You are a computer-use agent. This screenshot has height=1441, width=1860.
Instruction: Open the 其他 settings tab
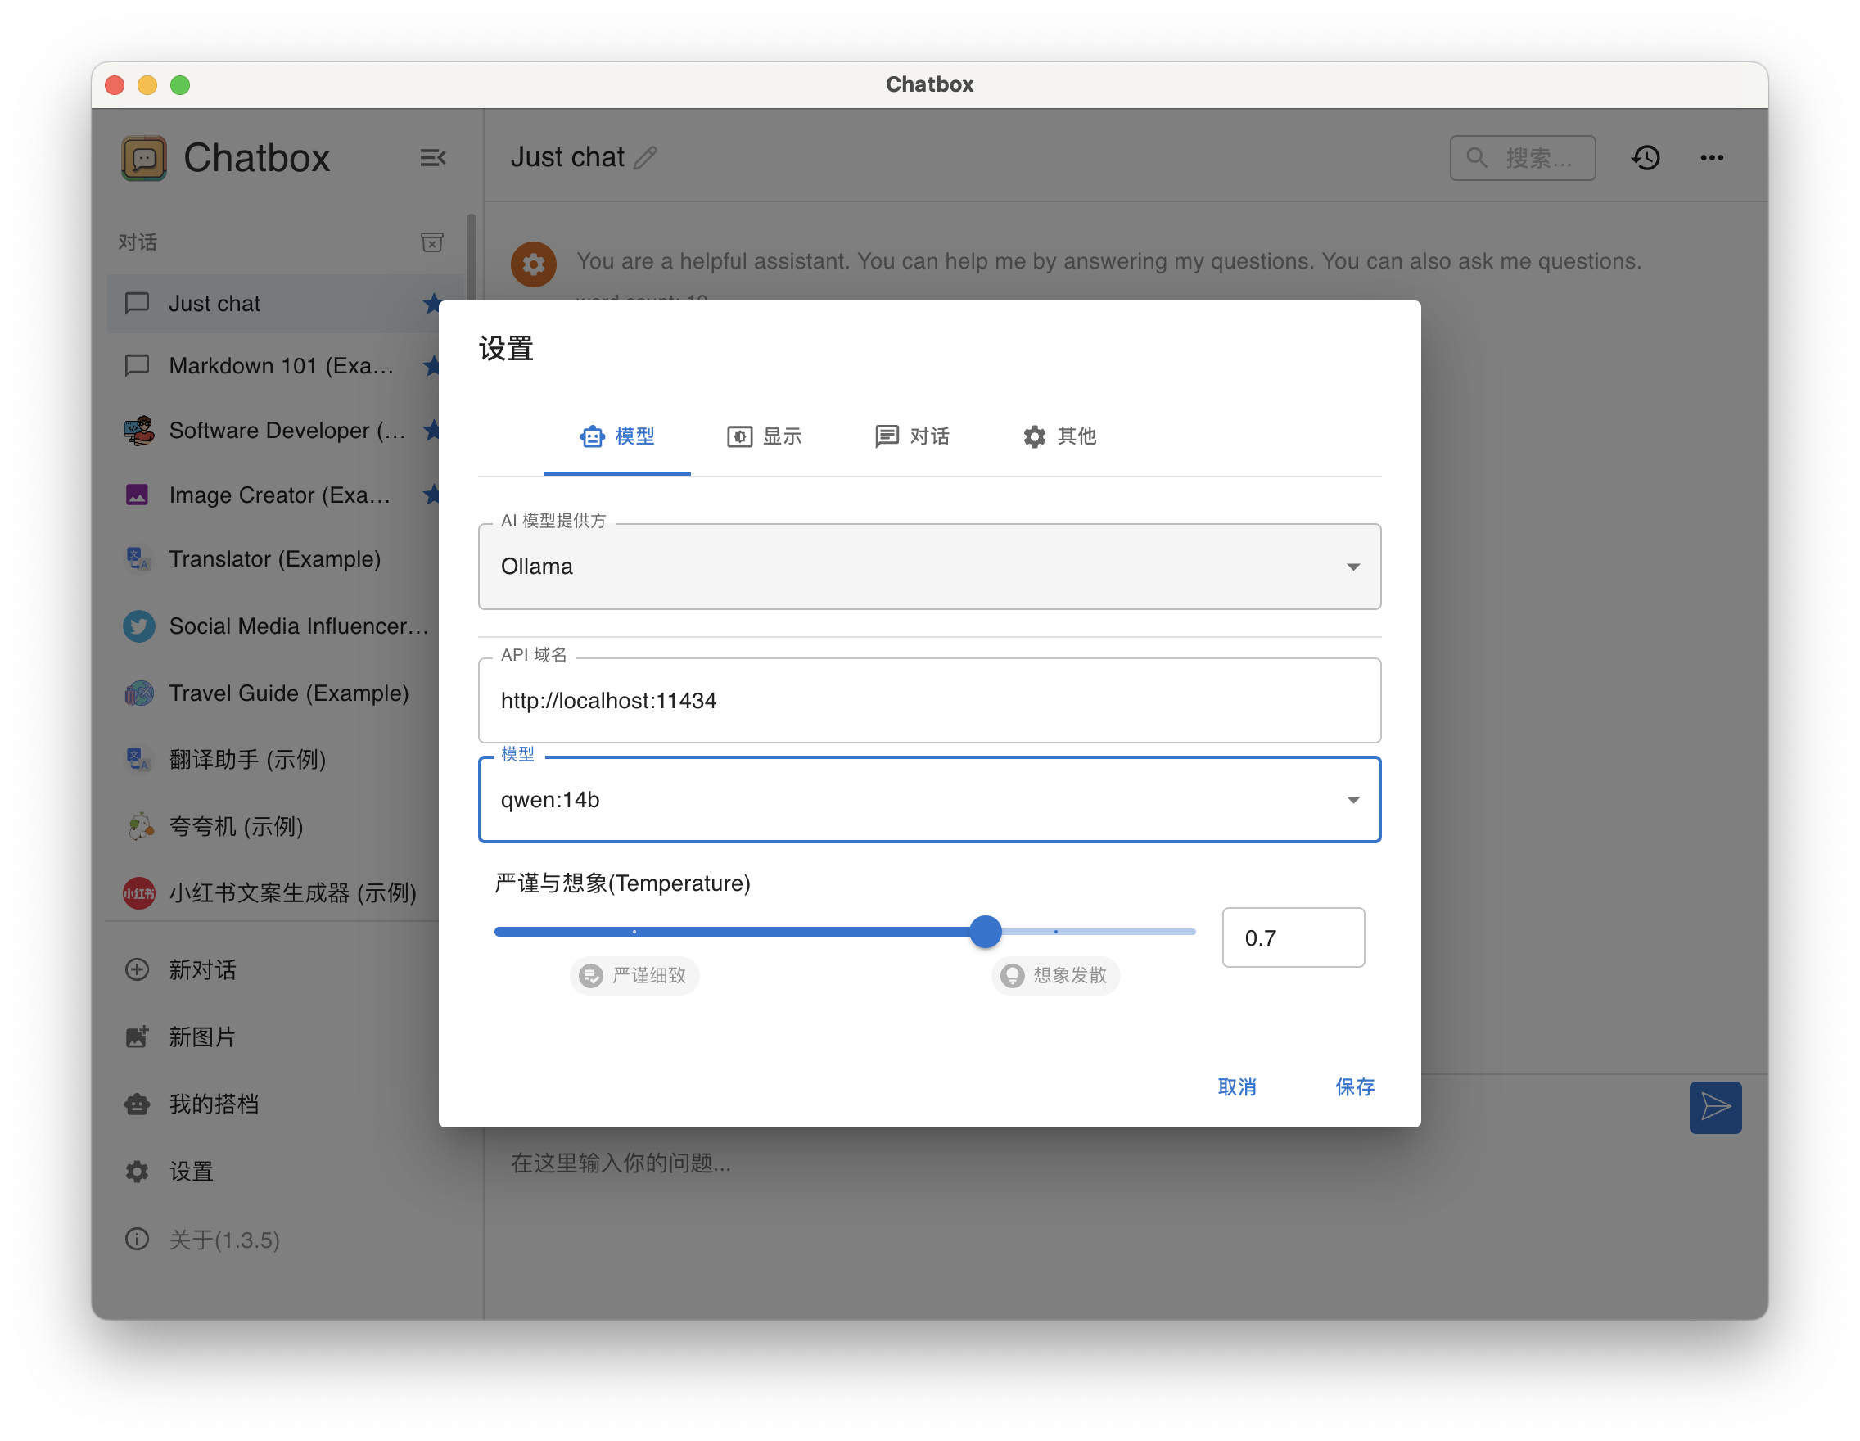(x=1059, y=436)
